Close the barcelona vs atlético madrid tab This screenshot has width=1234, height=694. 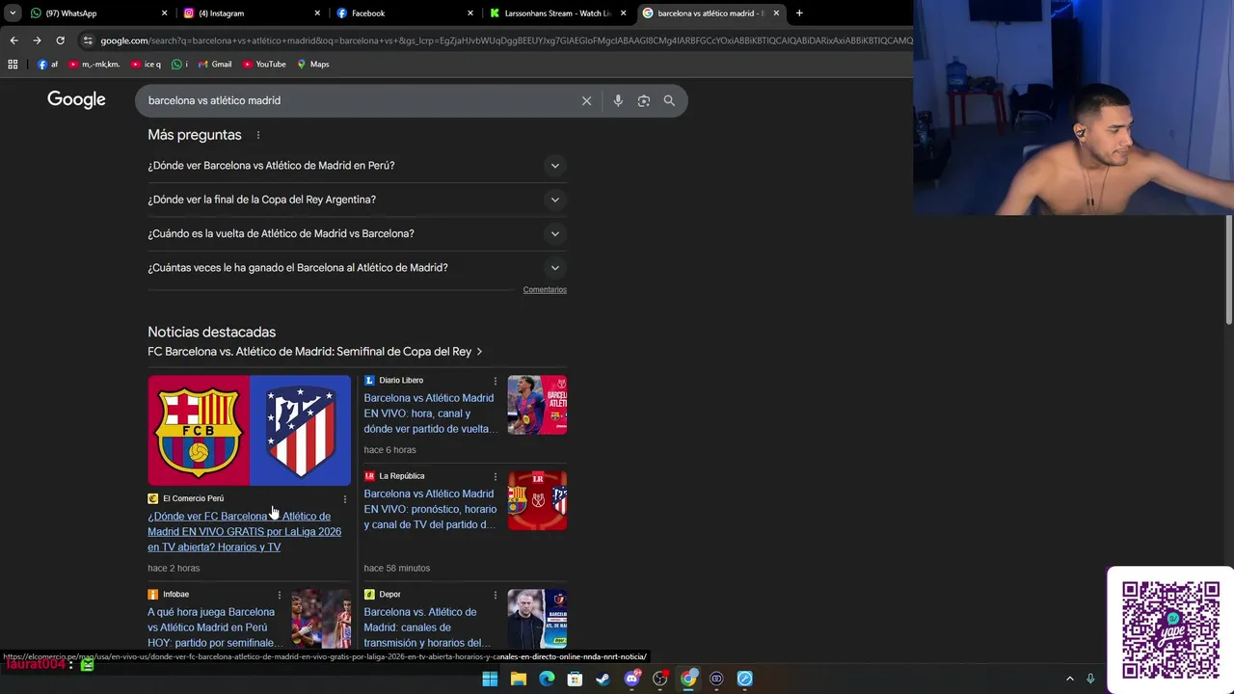776,13
